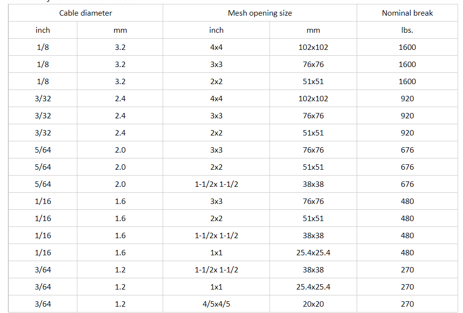Click "mm" subheader under Mesh opening size
The height and width of the screenshot is (313, 463).
click(x=313, y=30)
